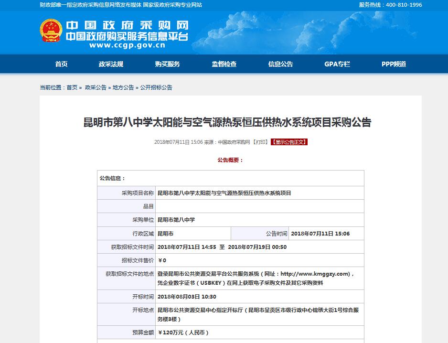Click the 中国政府购买服务信息平台 subtitle
The width and height of the screenshot is (448, 343).
coord(127,36)
